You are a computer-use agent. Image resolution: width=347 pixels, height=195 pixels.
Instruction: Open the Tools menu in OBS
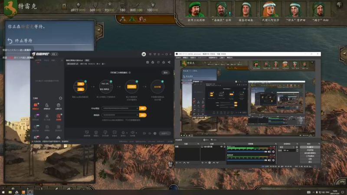point(222,58)
